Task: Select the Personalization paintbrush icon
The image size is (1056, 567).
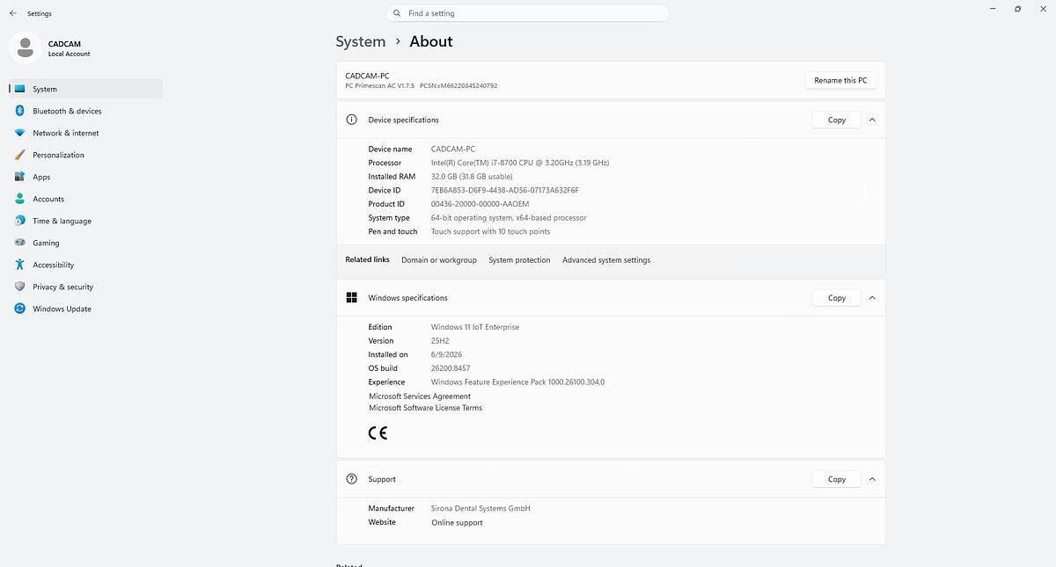Action: [19, 155]
